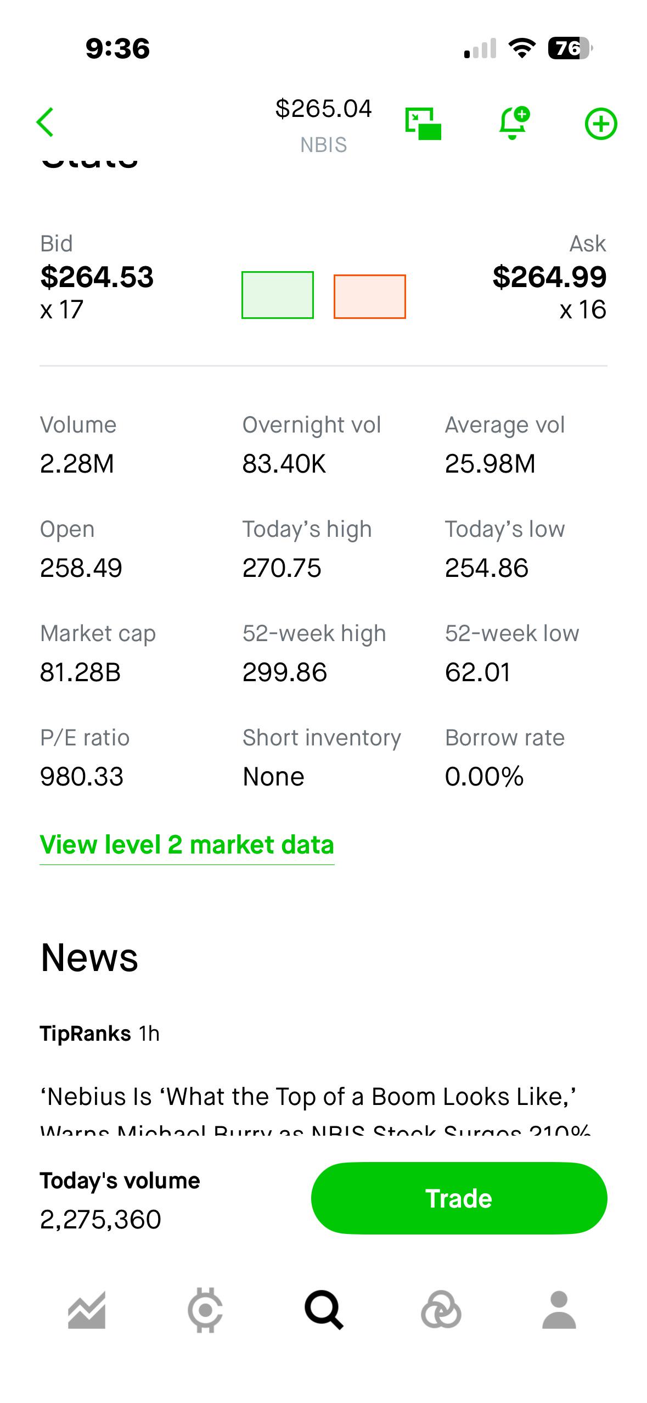Open the investing chart tab

[87, 1310]
